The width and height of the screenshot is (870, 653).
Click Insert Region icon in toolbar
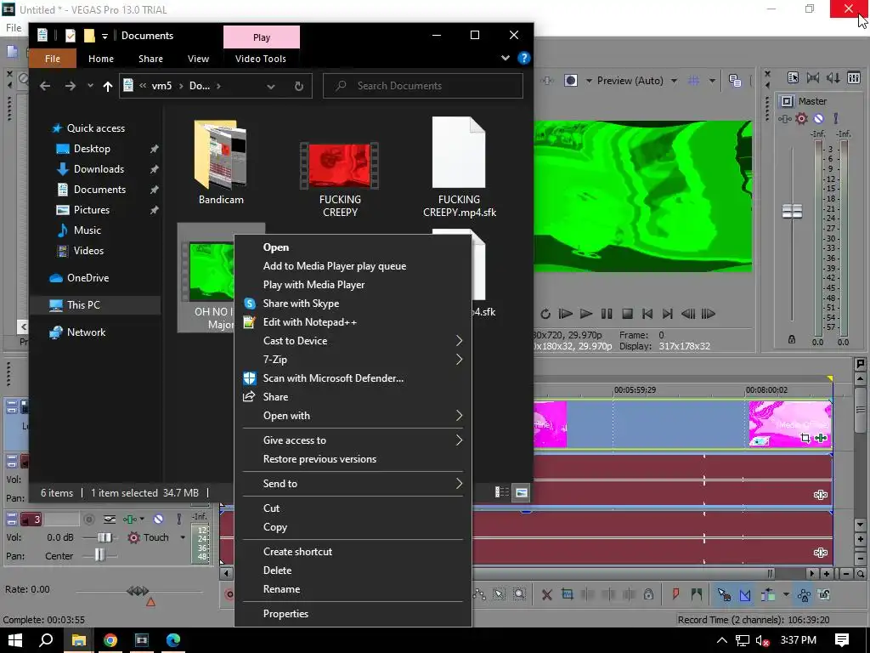(697, 594)
